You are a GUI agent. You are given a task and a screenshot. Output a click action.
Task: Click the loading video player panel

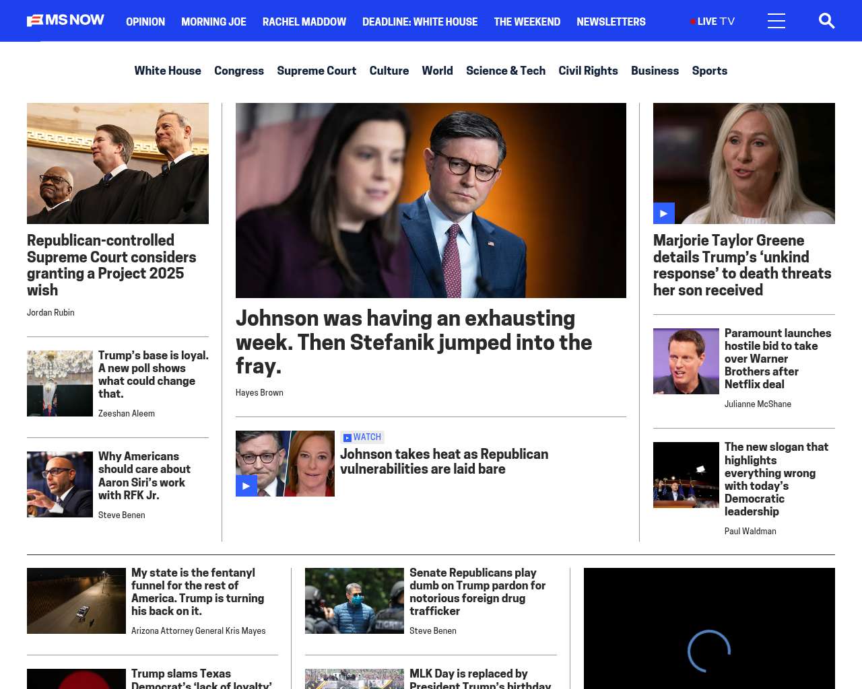(x=709, y=628)
